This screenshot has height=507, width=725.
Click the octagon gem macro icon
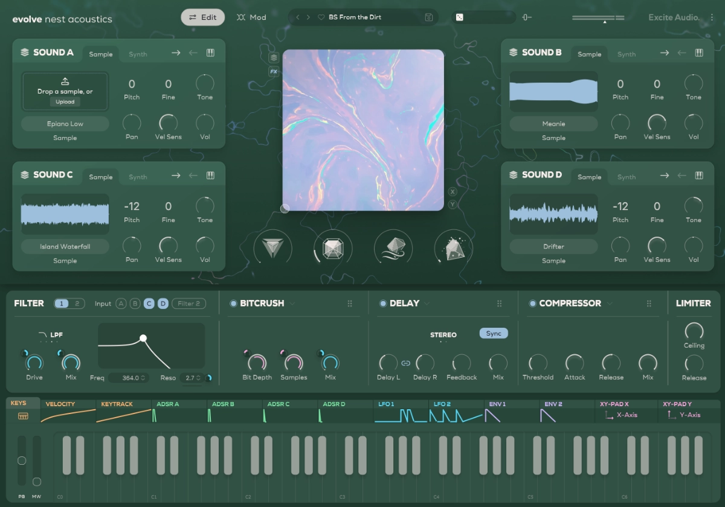tap(333, 248)
